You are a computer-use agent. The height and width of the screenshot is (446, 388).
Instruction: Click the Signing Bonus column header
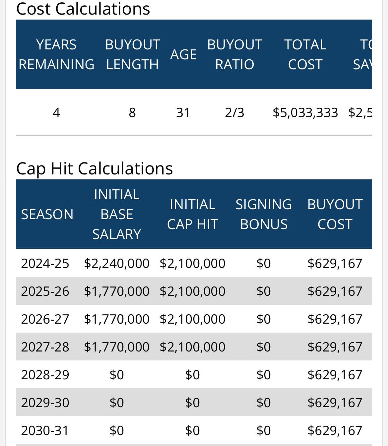click(x=264, y=214)
